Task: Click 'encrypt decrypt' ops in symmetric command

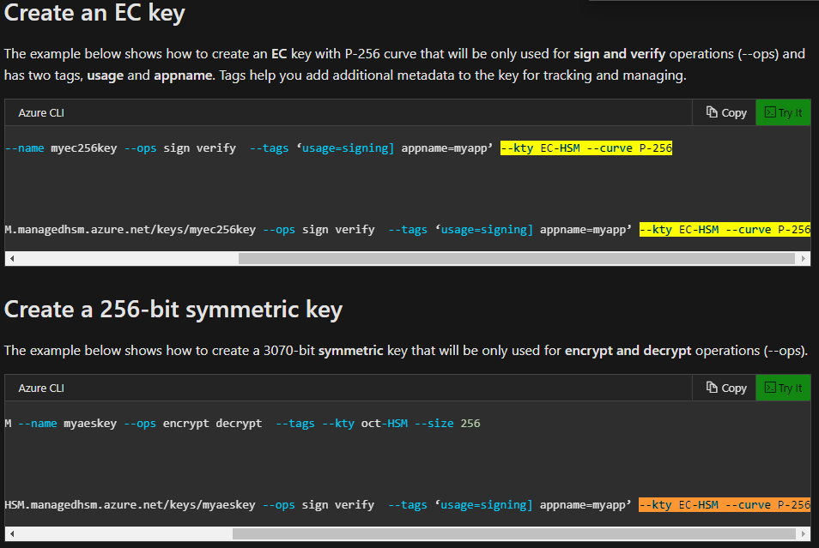Action: point(212,424)
